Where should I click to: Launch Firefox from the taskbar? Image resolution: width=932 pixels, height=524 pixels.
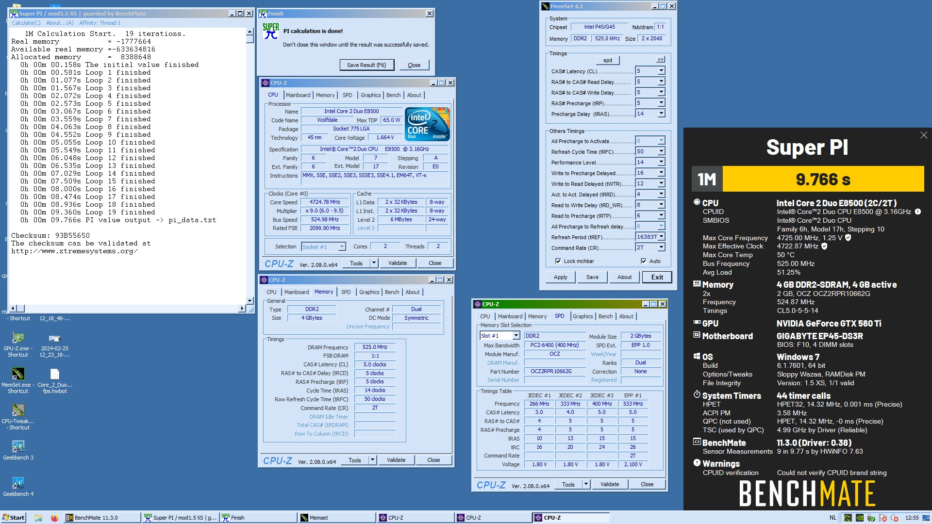click(54, 518)
